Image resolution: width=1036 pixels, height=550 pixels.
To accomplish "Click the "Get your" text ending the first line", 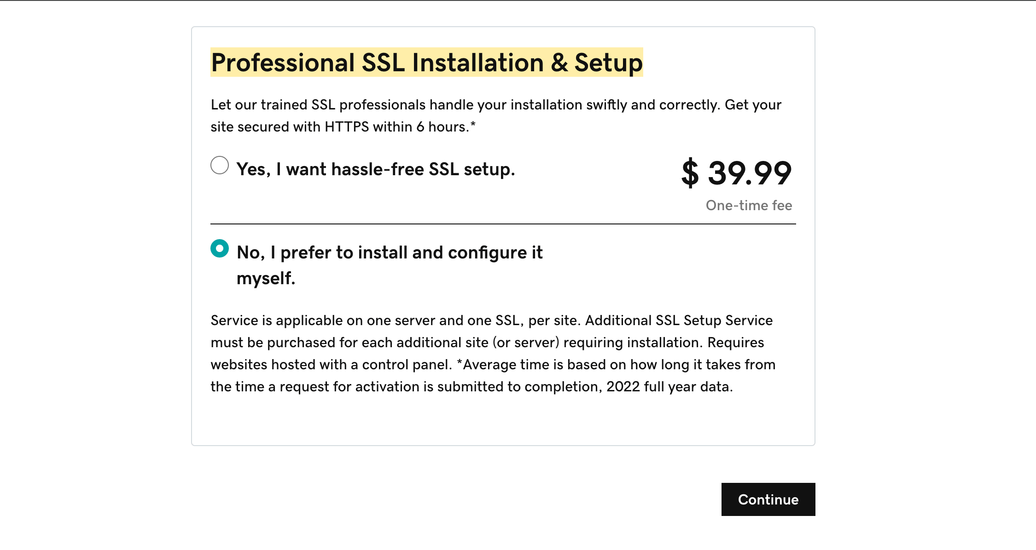I will click(x=753, y=105).
